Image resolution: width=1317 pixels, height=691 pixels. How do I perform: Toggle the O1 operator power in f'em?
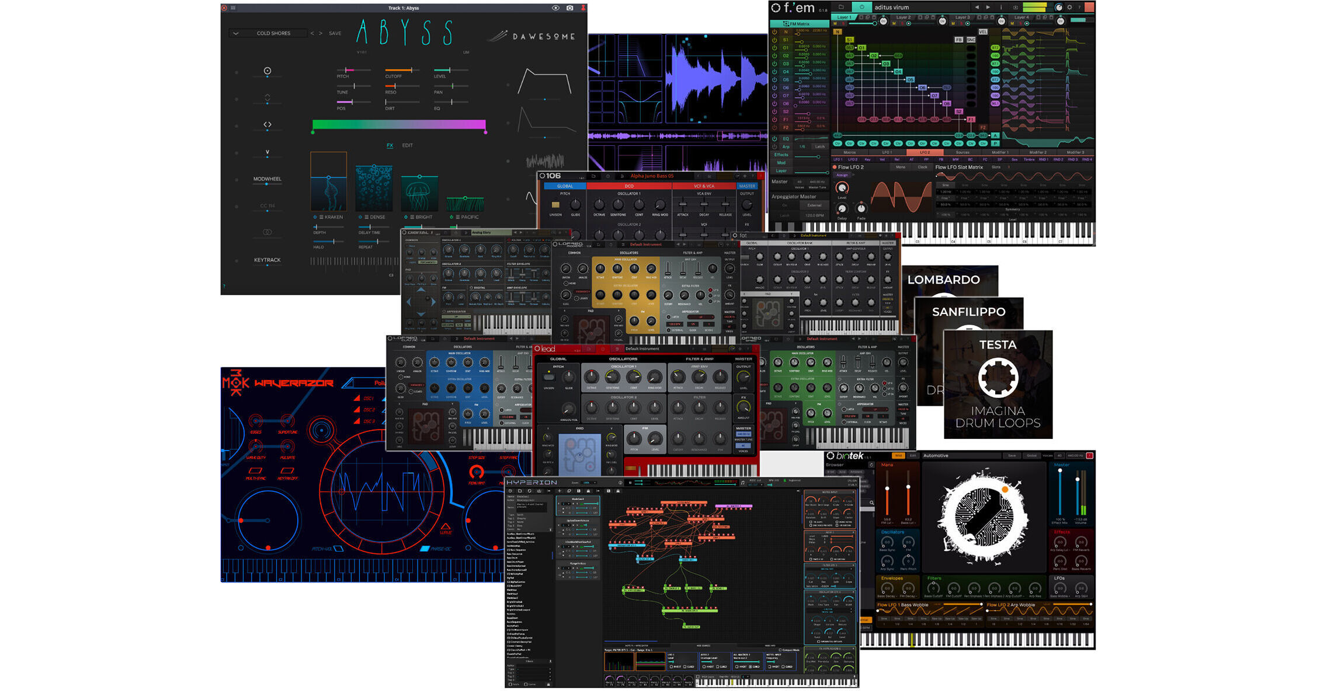(774, 48)
